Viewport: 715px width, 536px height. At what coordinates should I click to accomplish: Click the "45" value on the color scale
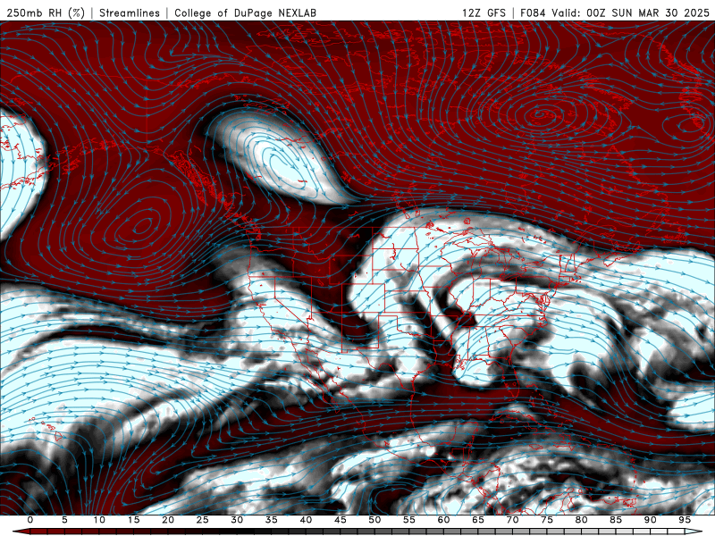341,520
